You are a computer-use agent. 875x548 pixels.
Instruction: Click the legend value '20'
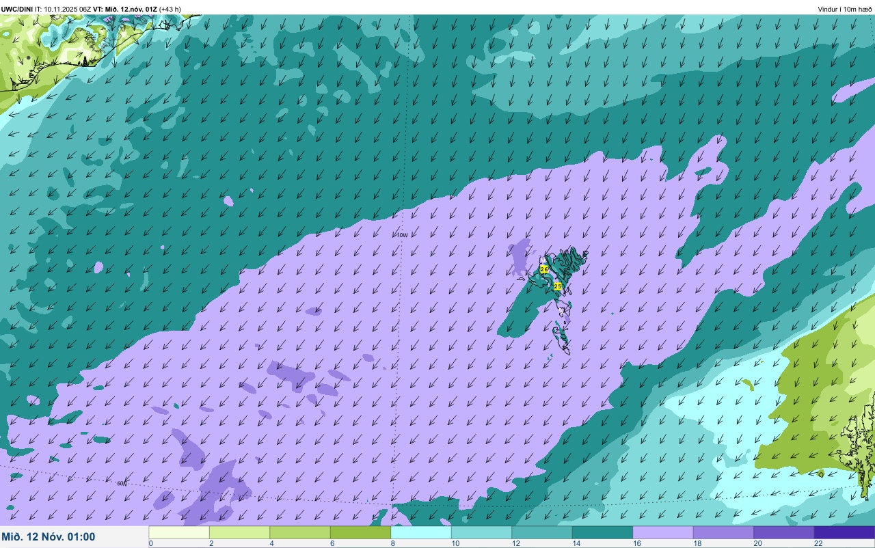757,544
